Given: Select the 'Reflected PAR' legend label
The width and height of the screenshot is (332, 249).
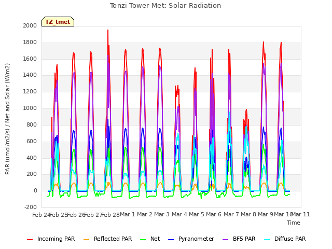Looking at the screenshot, I should (x=113, y=239).
